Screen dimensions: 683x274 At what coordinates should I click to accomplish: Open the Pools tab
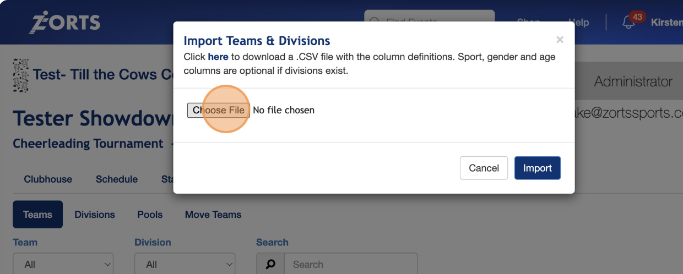150,215
